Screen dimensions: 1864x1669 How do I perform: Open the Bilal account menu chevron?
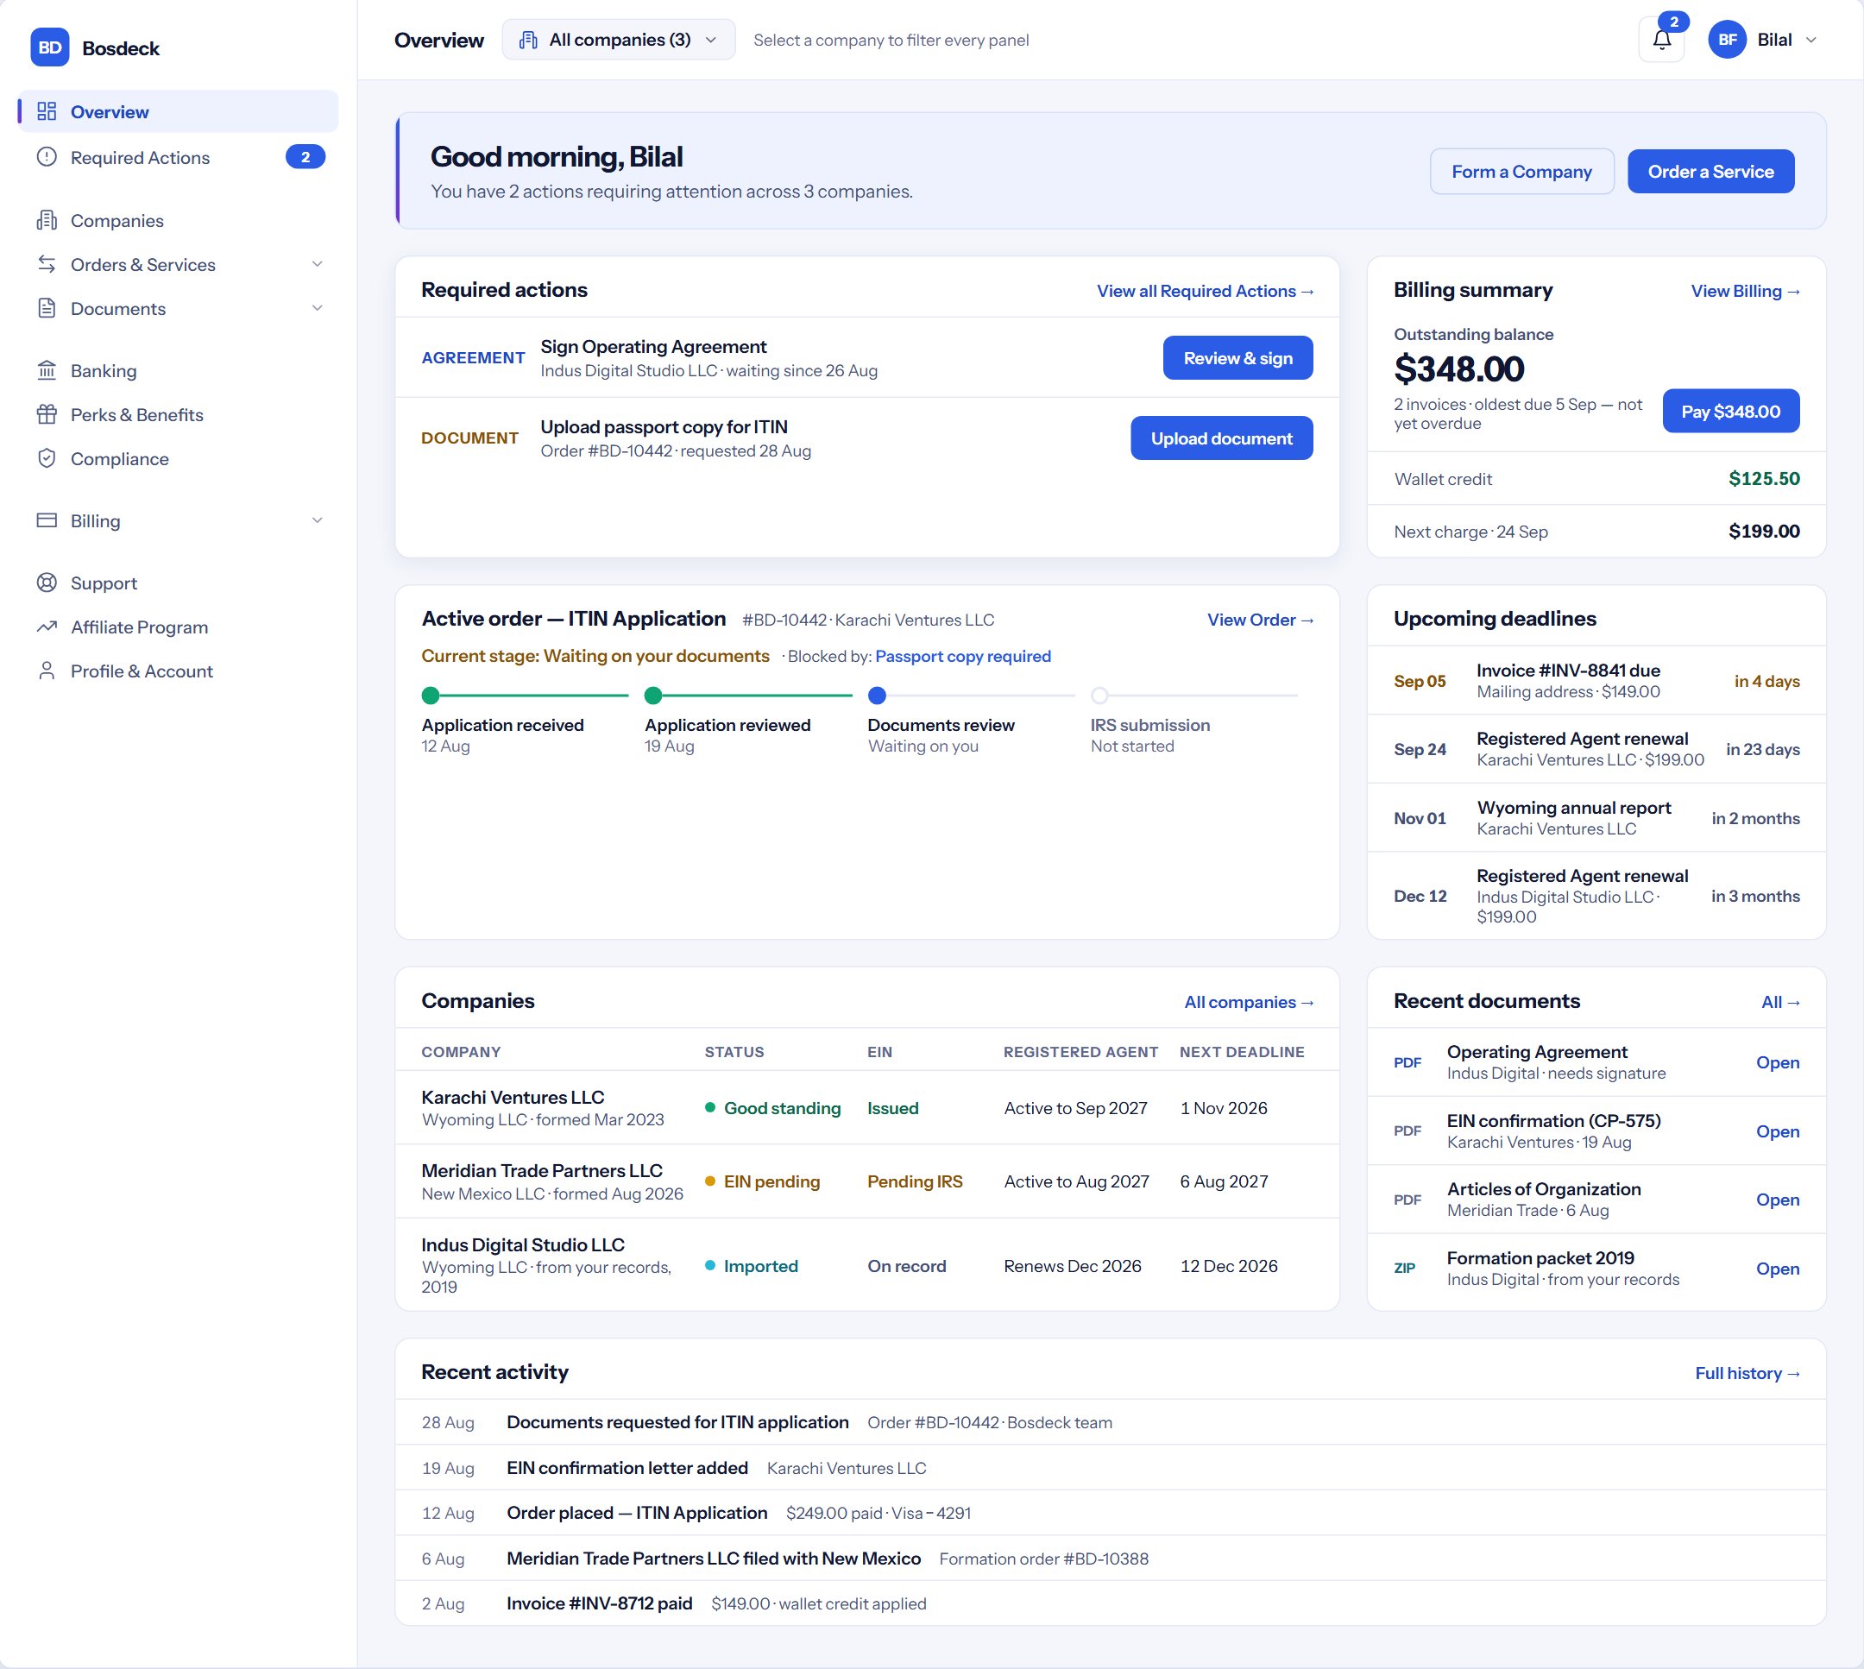pos(1810,41)
